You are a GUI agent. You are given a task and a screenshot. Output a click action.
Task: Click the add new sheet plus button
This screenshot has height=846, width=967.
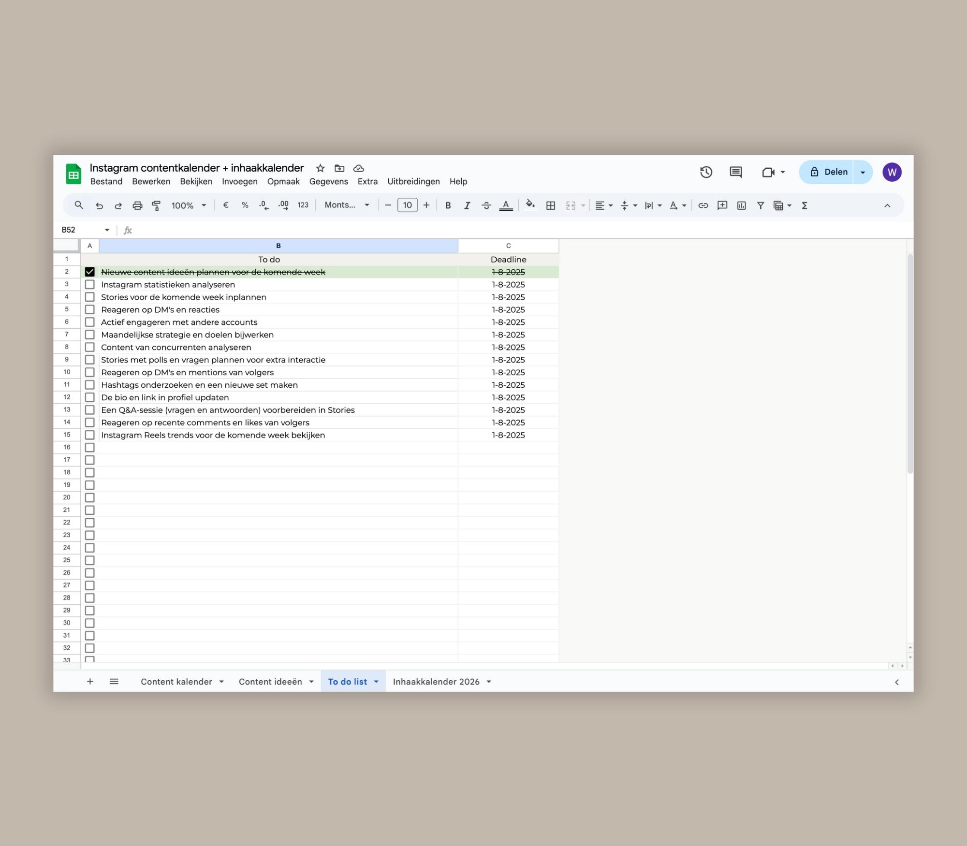(x=90, y=682)
